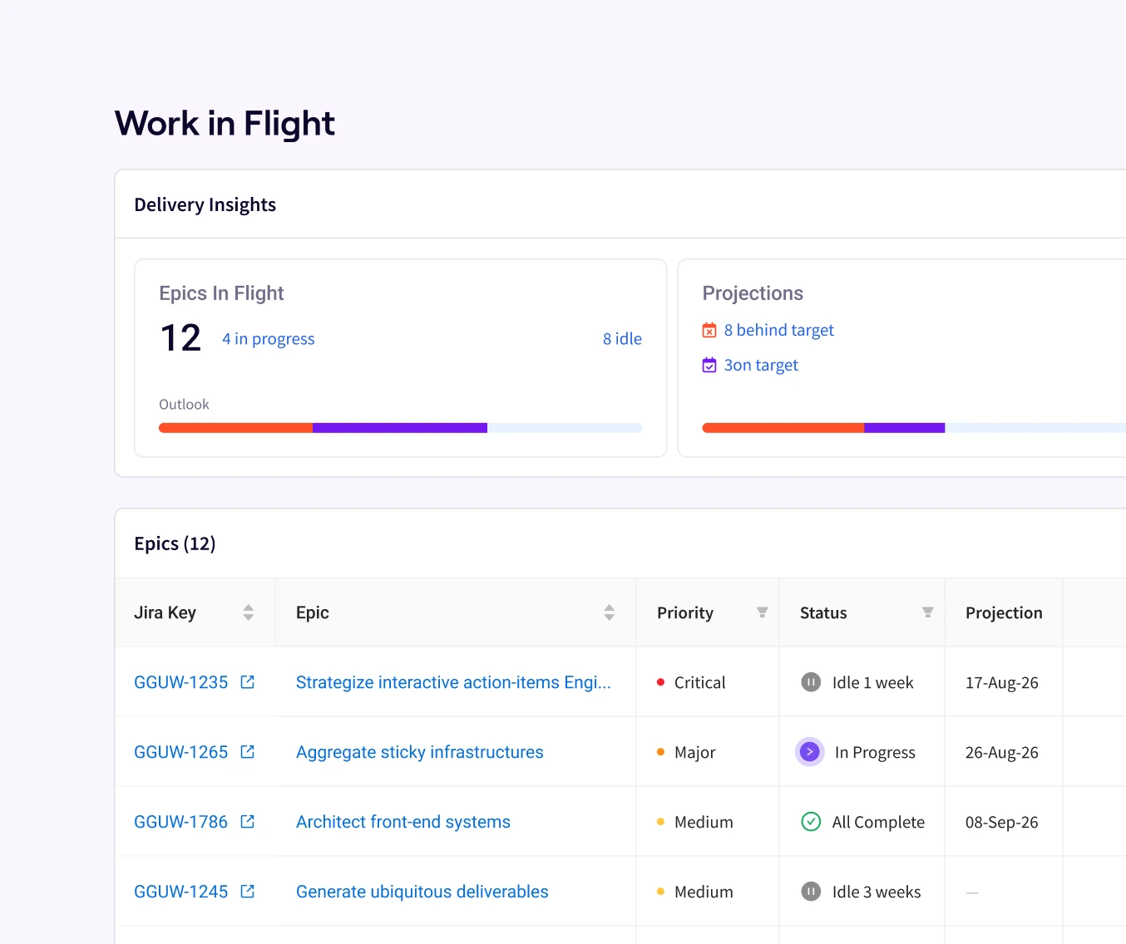The image size is (1126, 944).
Task: Click the Idle 1 week pause icon
Action: click(x=811, y=682)
